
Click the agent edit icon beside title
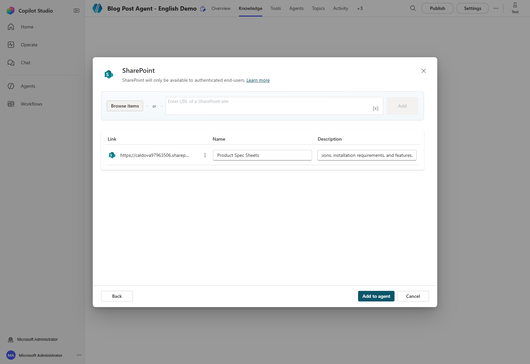[x=203, y=9]
